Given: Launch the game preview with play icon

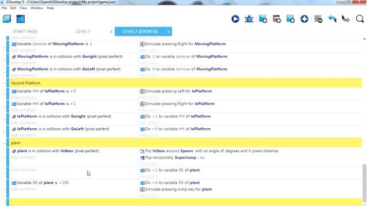Looking at the screenshot, I should 235,19.
